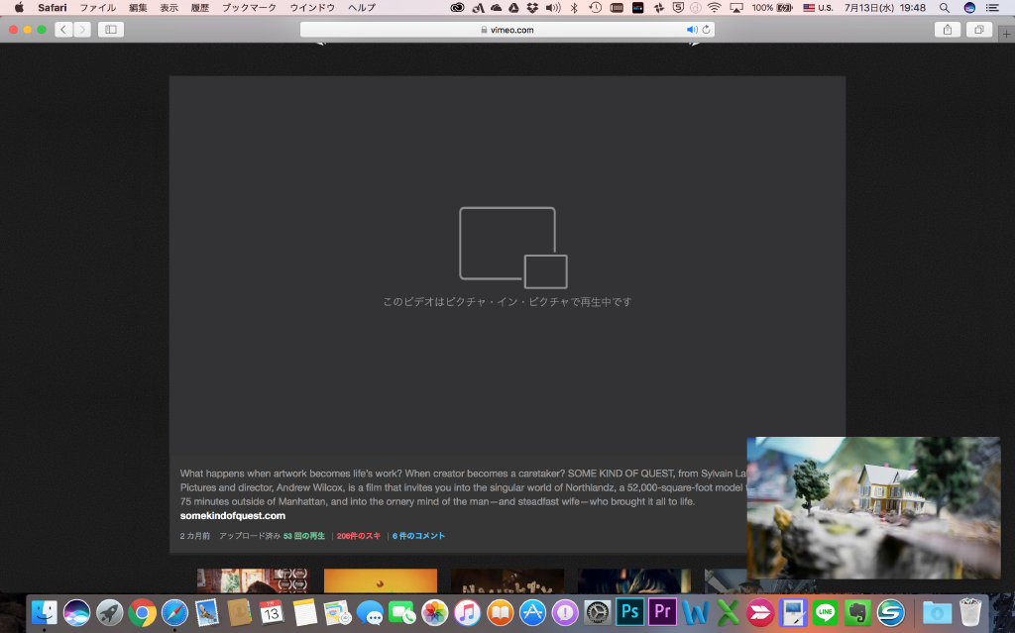Open the Safari application menu
This screenshot has height=633, width=1015.
pyautogui.click(x=53, y=8)
